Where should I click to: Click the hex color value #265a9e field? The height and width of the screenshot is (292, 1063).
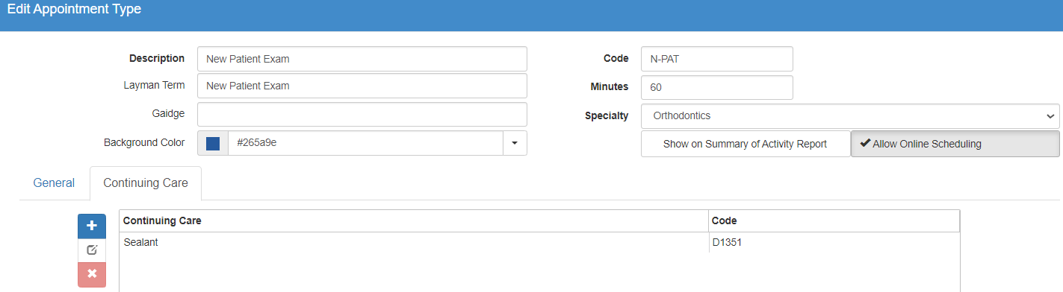[x=365, y=143]
